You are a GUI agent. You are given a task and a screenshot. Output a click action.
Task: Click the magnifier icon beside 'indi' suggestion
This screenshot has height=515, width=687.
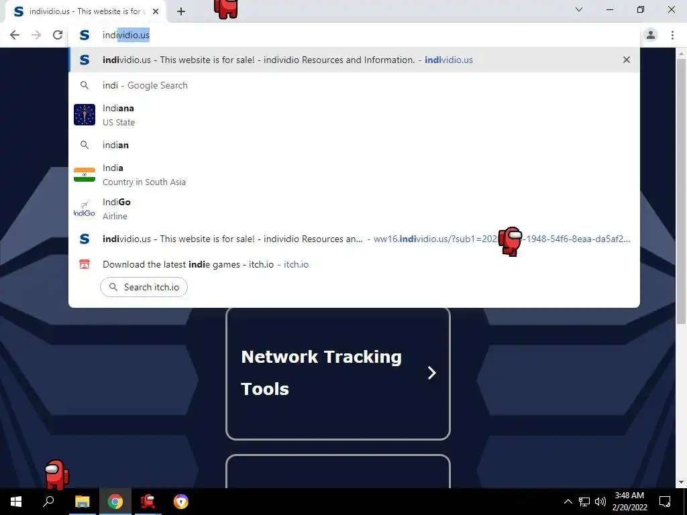tap(85, 85)
